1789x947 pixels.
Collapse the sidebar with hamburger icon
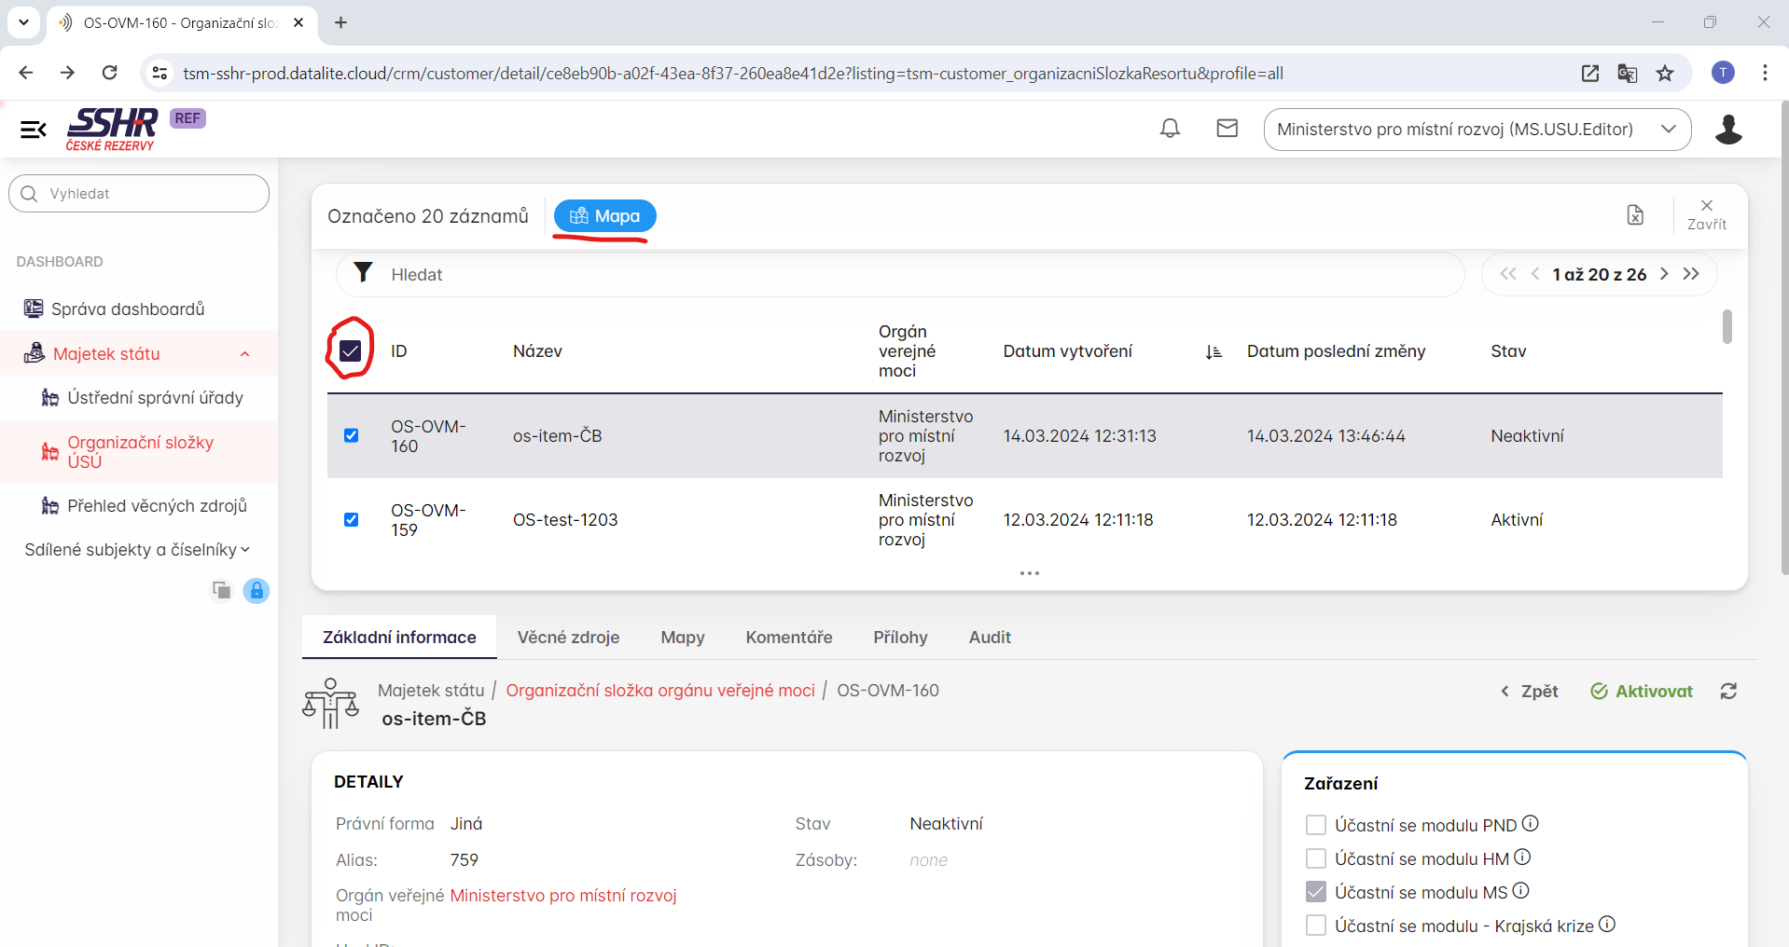click(34, 130)
